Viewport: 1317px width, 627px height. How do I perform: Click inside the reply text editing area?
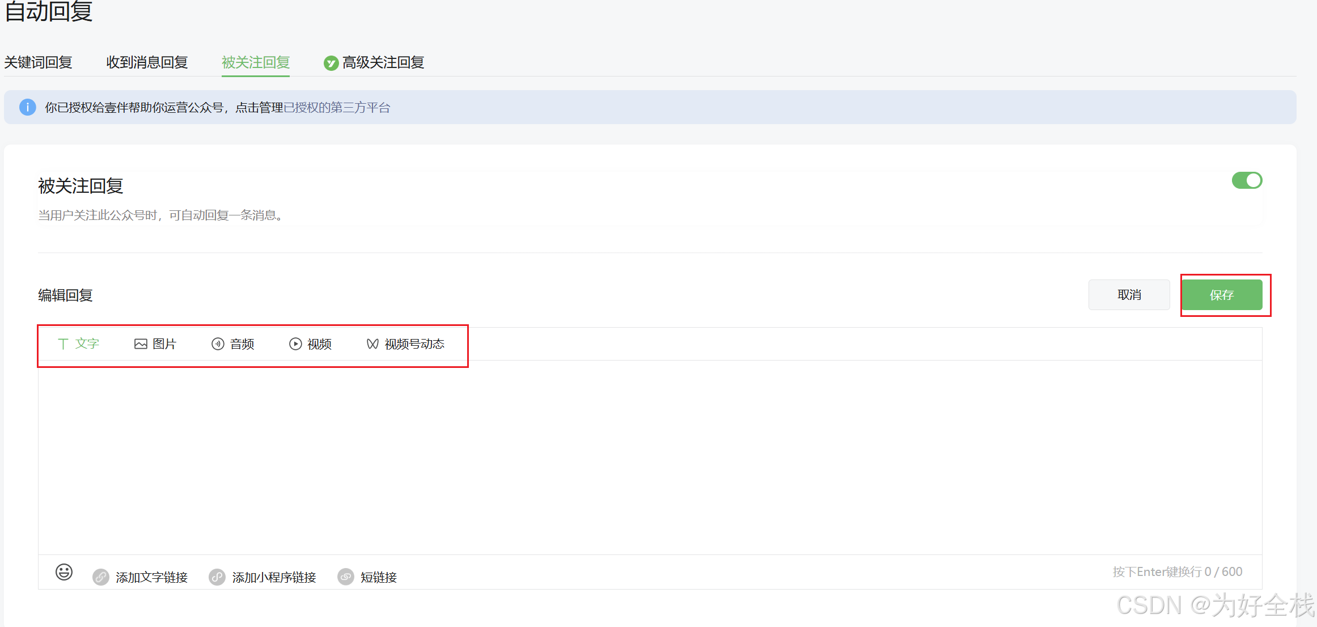click(x=650, y=457)
